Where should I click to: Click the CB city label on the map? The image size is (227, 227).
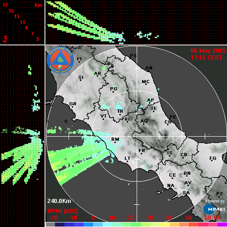point(184,155)
